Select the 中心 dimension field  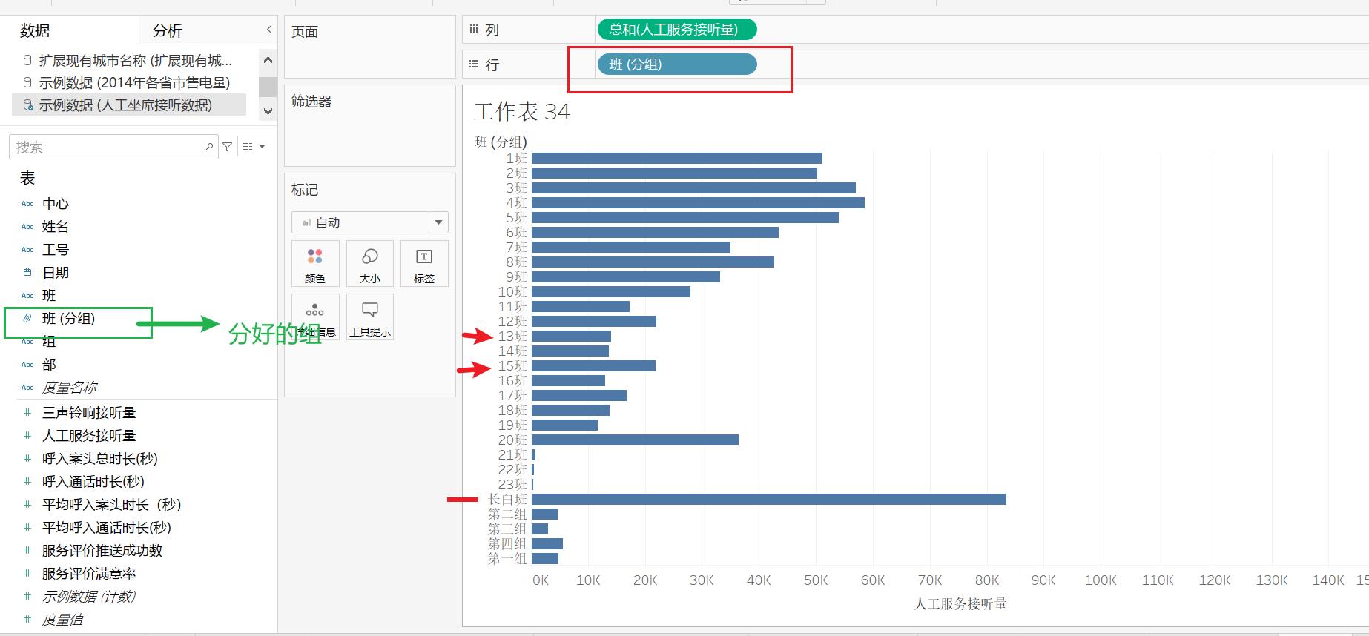point(56,203)
